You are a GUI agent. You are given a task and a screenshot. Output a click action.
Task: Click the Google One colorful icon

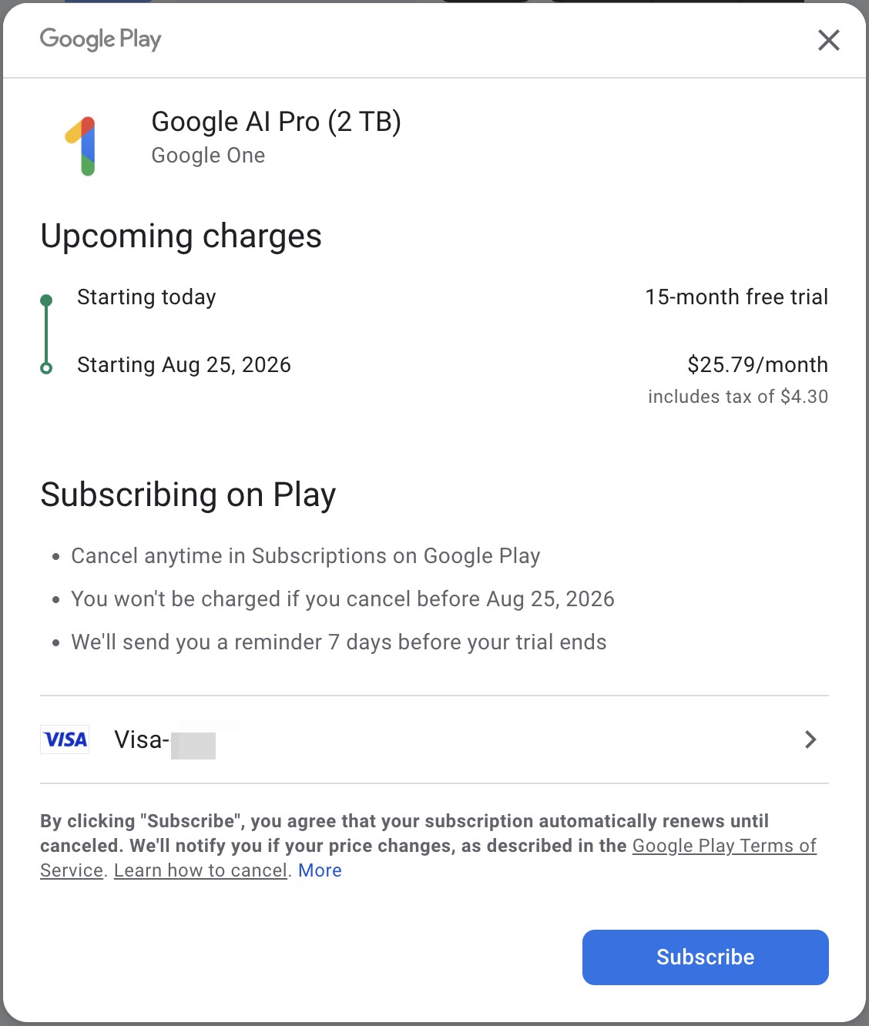81,146
